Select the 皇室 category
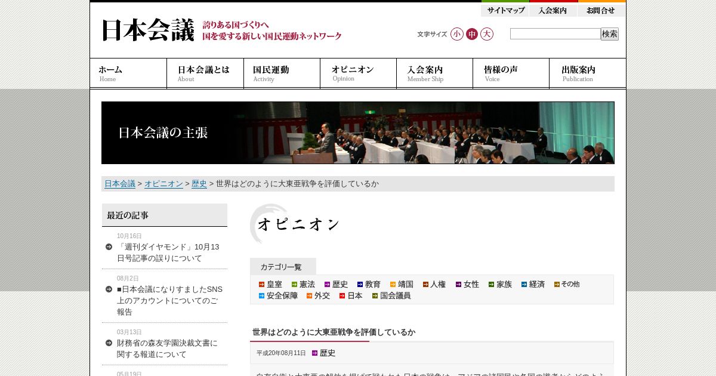 point(274,285)
